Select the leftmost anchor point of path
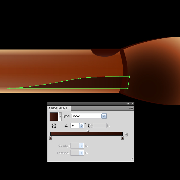This screenshot has width=180, height=180. pyautogui.click(x=9, y=88)
